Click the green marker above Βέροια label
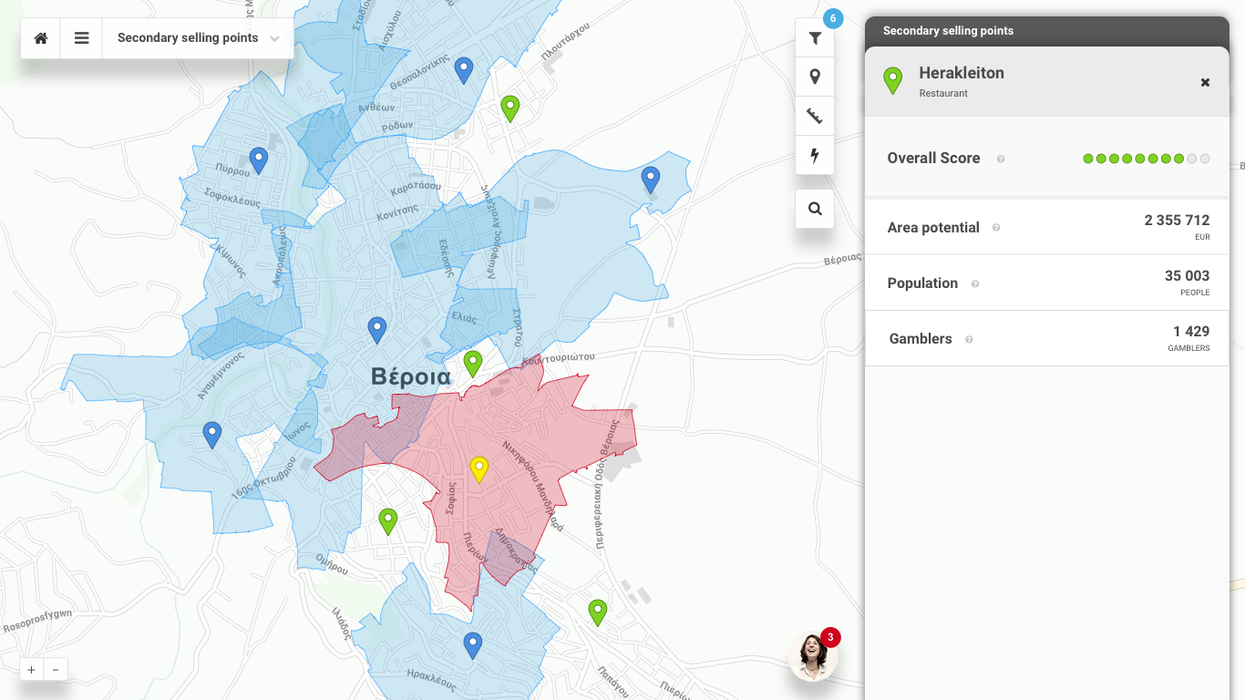 [x=472, y=363]
